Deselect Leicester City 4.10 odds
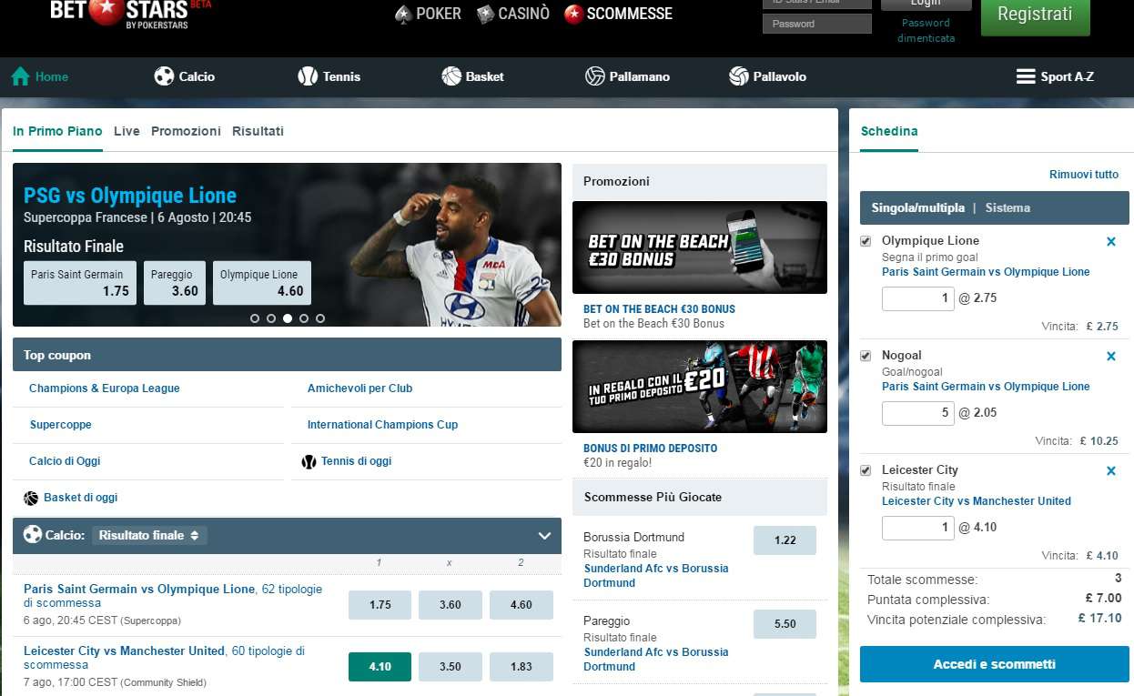 [x=380, y=667]
